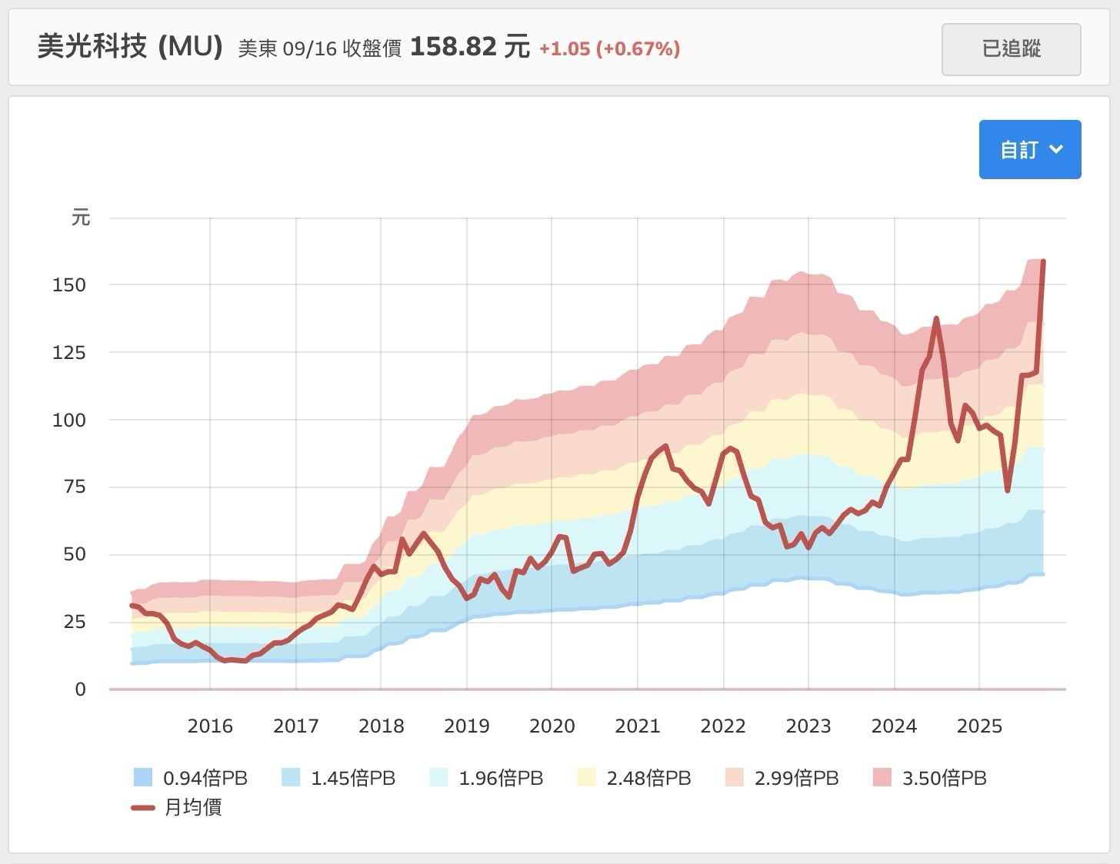This screenshot has width=1120, height=864.
Task: Click the 2018 x-axis year label
Action: pyautogui.click(x=381, y=726)
